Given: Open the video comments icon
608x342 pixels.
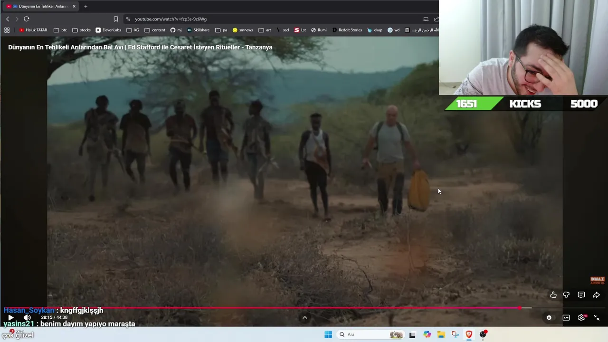Looking at the screenshot, I should point(581,295).
